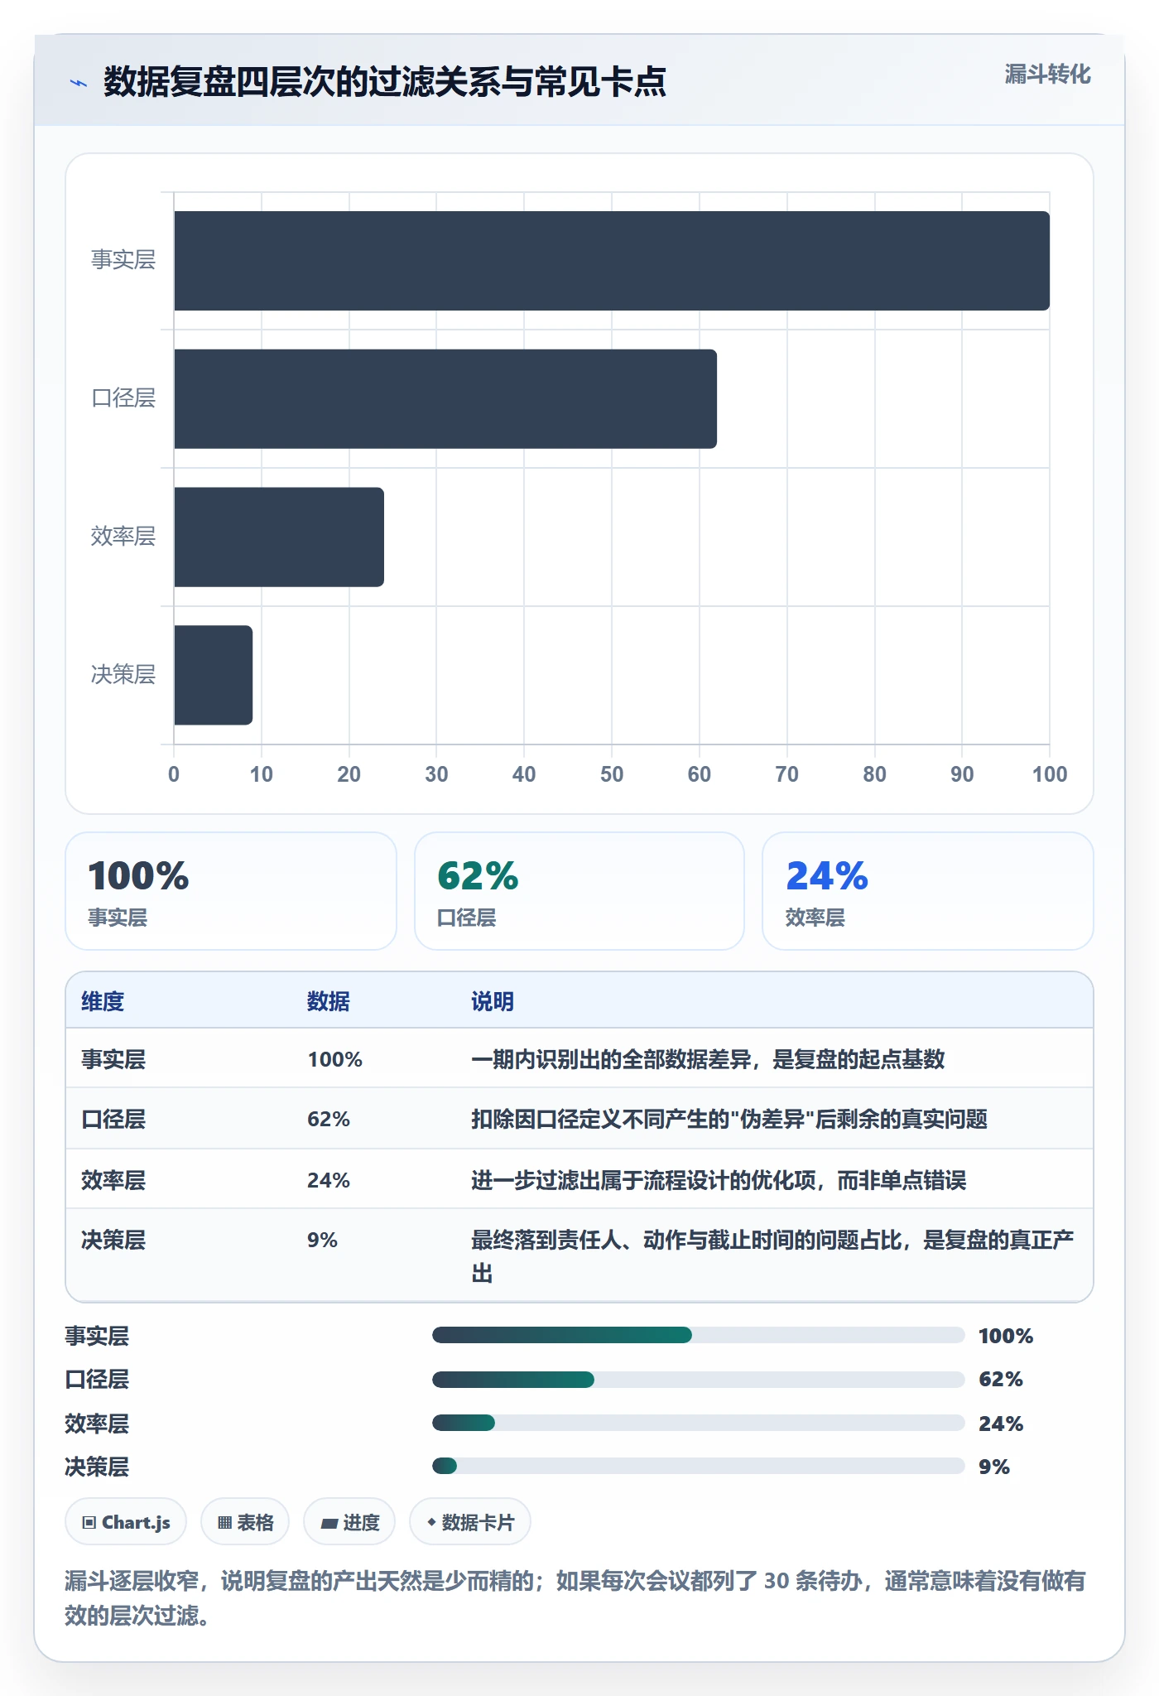Click the 说明 column header in the table
Screen dimensions: 1159x1696
tap(493, 1001)
